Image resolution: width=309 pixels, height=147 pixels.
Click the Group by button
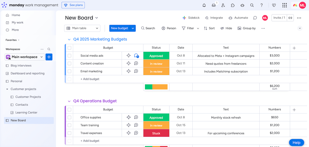coord(247,28)
